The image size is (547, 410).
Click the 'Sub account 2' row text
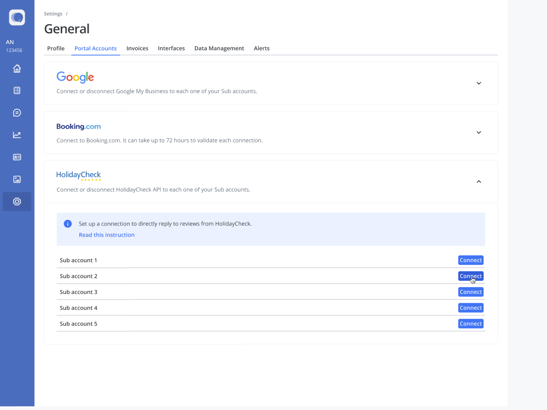78,276
